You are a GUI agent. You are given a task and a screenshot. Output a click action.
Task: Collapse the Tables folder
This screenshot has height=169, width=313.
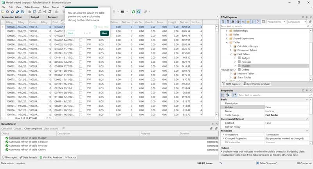(227, 42)
